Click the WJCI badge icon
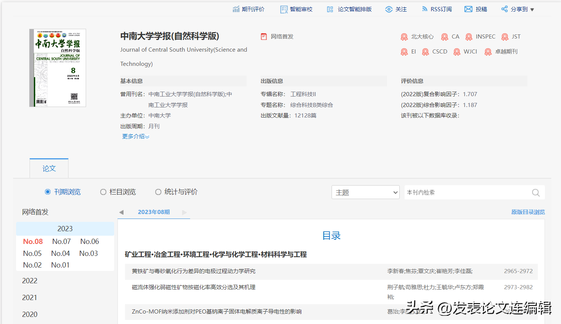 [457, 52]
